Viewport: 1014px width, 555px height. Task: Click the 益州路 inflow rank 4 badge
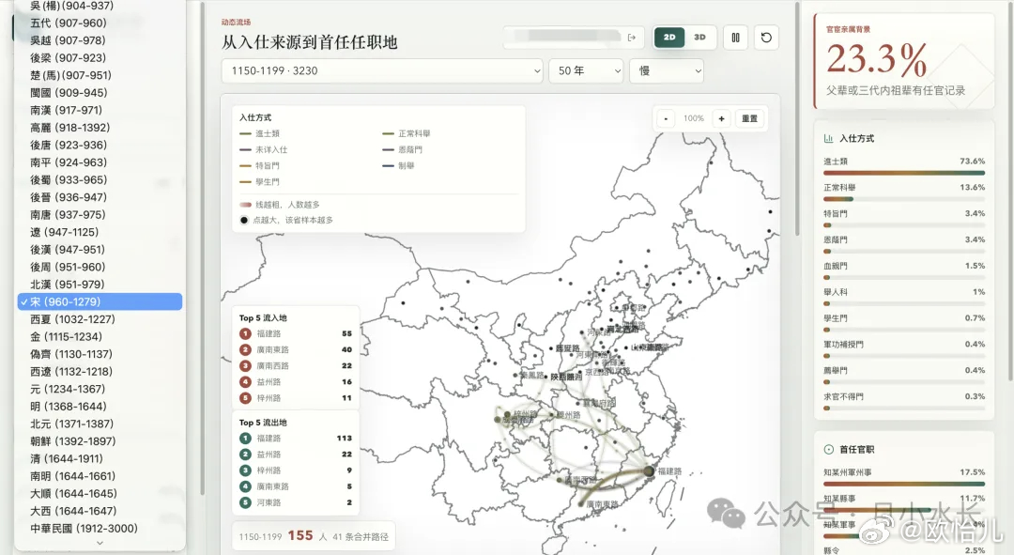[x=245, y=381]
